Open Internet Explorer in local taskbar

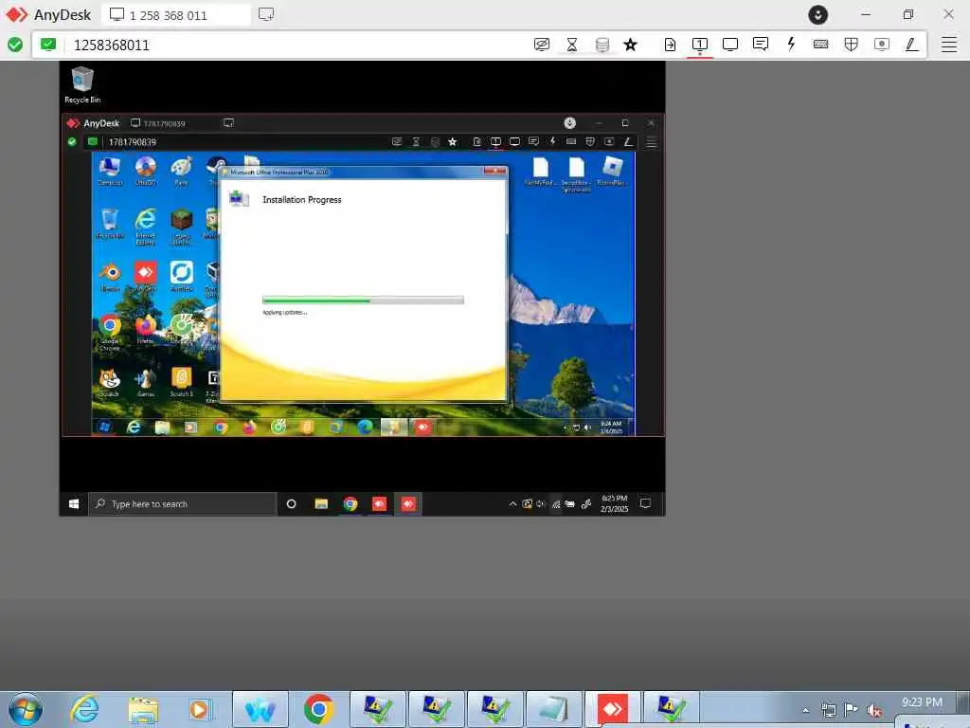84,709
